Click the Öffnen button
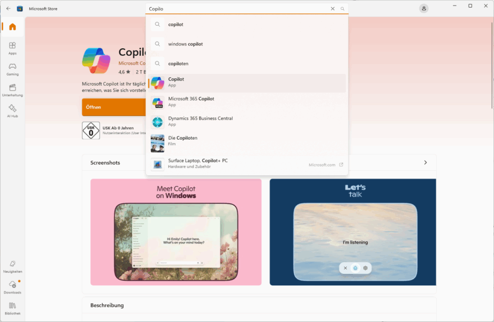The height and width of the screenshot is (322, 494). point(114,107)
